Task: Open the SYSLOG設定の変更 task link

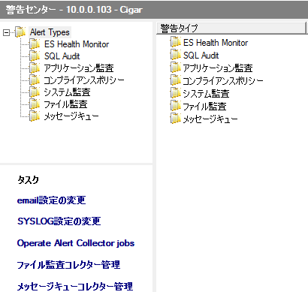Action: (59, 221)
